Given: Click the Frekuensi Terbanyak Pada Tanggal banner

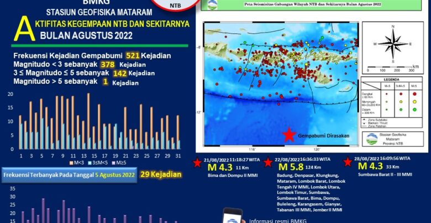Looking at the screenshot, I should [x=69, y=175].
